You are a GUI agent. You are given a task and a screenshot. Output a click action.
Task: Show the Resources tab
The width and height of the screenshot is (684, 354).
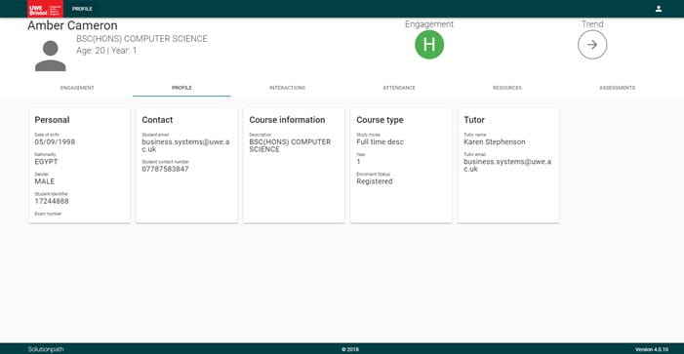507,88
